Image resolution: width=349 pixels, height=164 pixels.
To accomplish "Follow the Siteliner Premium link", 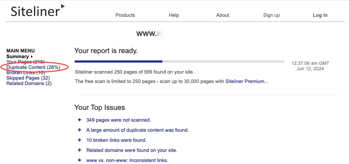I will [x=246, y=81].
